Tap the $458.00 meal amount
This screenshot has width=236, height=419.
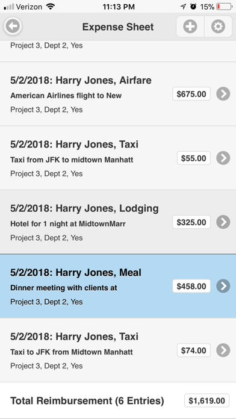pos(191,286)
